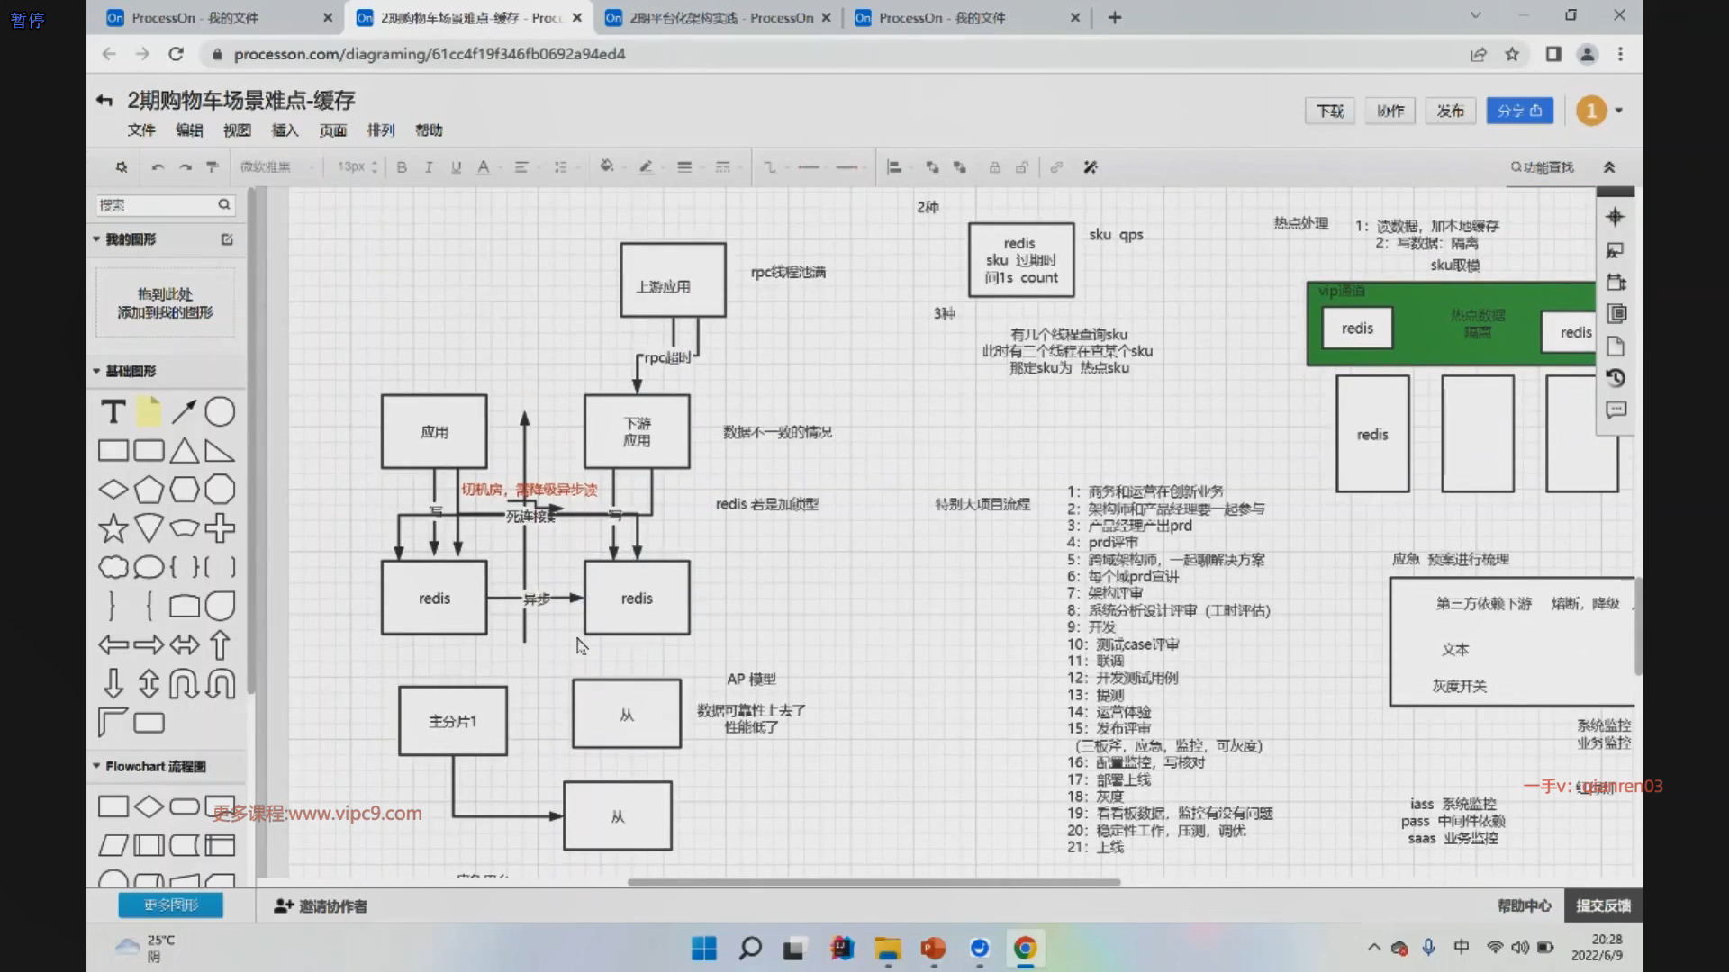Click the navigator compass icon

pyautogui.click(x=1616, y=218)
